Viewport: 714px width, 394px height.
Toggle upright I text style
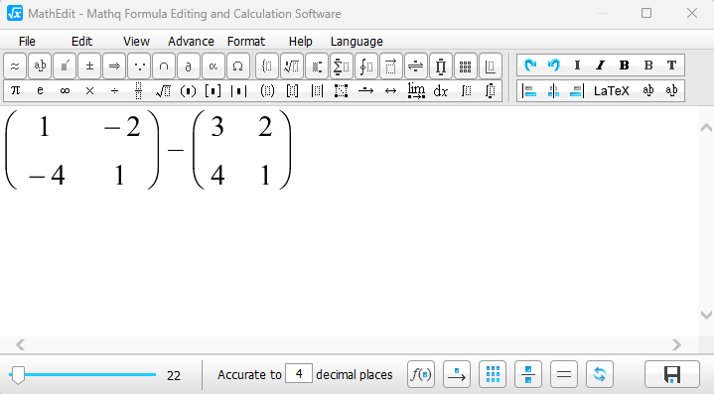tap(577, 66)
